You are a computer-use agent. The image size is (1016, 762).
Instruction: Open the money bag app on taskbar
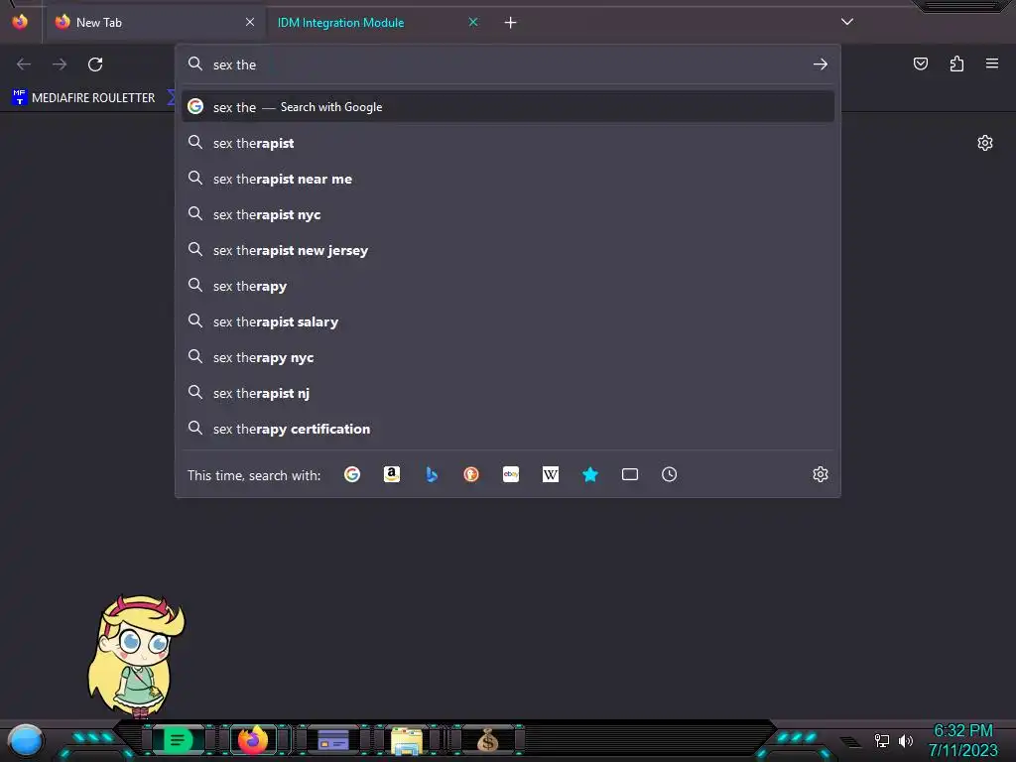click(x=487, y=740)
